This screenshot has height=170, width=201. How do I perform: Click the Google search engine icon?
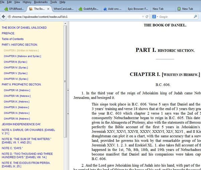(153, 16)
